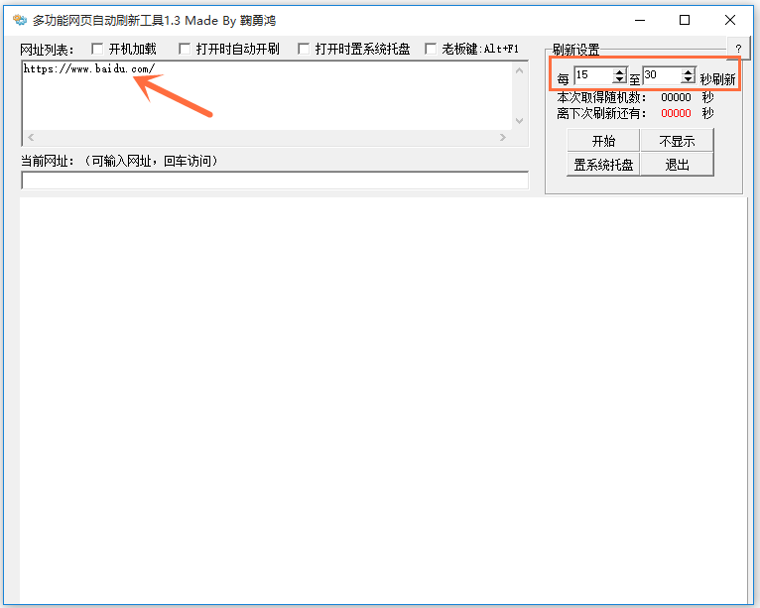The image size is (760, 608).
Task: Increase the minimum refresh seconds (15) stepper
Action: click(x=619, y=71)
